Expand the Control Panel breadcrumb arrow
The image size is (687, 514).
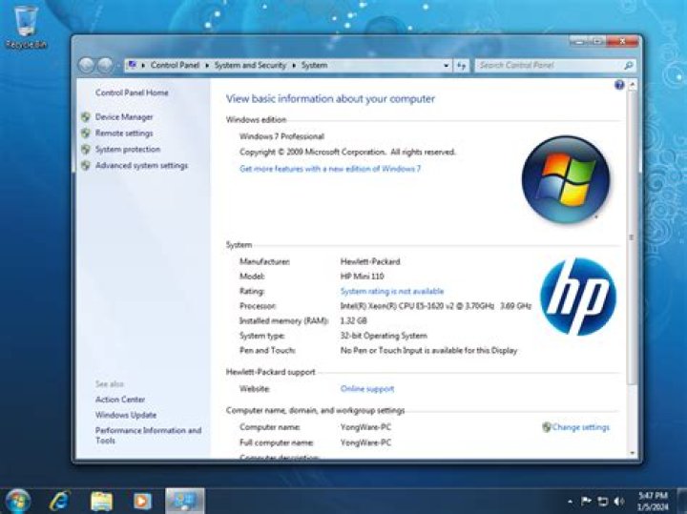click(x=207, y=65)
